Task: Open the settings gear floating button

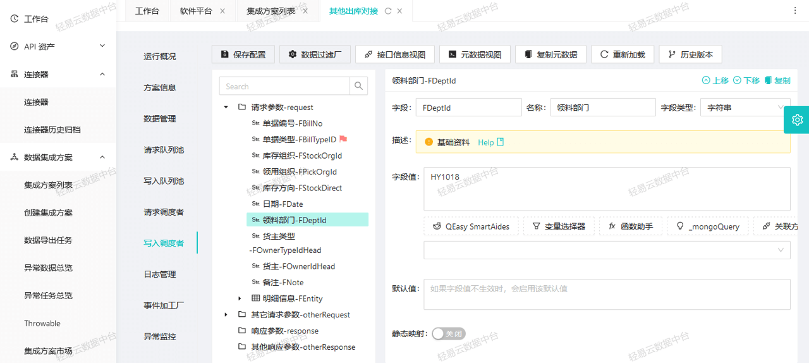Action: (x=797, y=120)
